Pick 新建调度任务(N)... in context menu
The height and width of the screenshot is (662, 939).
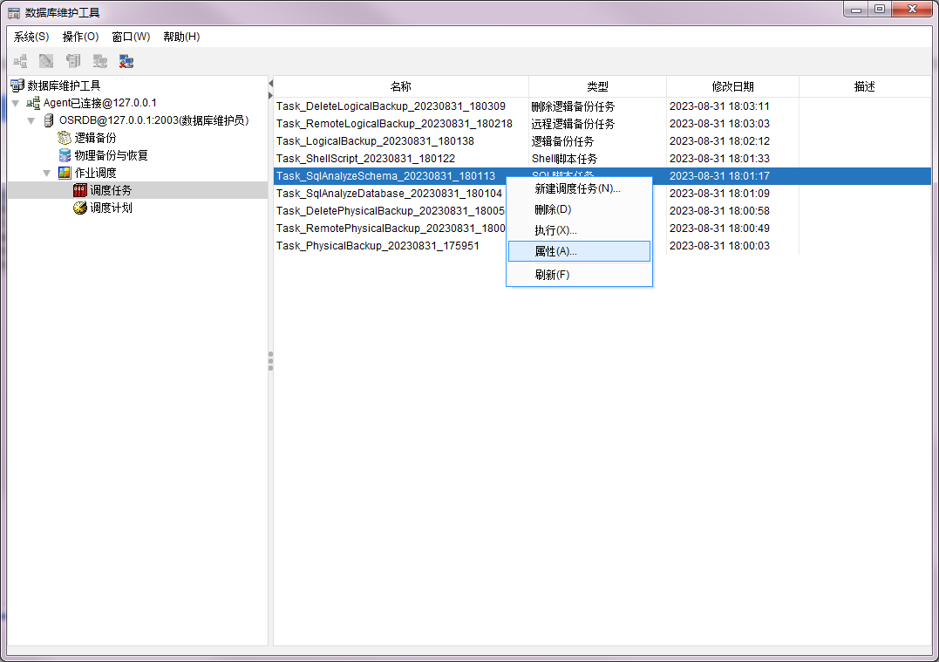577,188
